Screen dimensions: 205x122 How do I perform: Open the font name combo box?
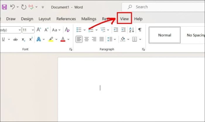[11, 30]
